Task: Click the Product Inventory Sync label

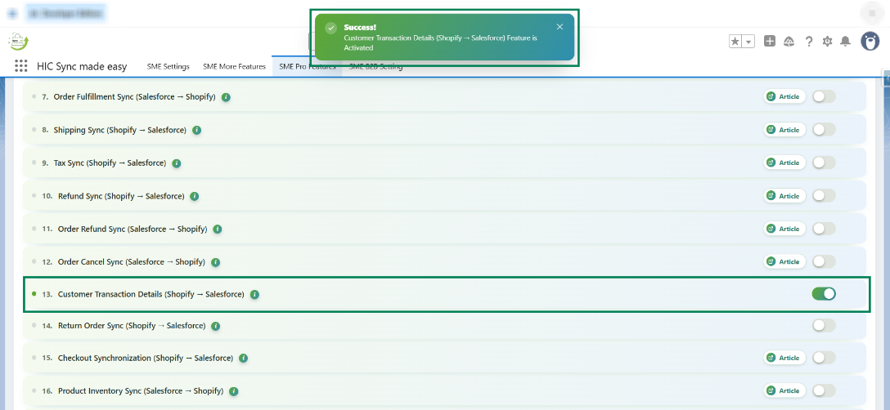Action: point(141,390)
